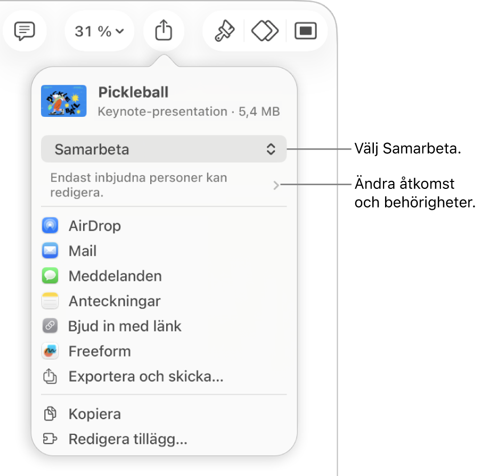482x476 pixels.
Task: Open the Animate diamond inspector
Action: click(x=265, y=30)
